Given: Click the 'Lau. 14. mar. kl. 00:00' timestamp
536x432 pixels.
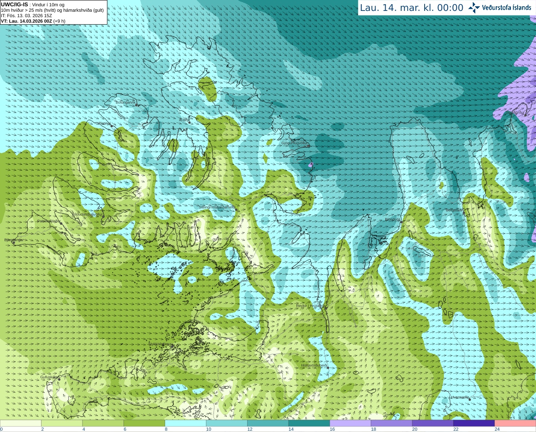Looking at the screenshot, I should point(412,8).
